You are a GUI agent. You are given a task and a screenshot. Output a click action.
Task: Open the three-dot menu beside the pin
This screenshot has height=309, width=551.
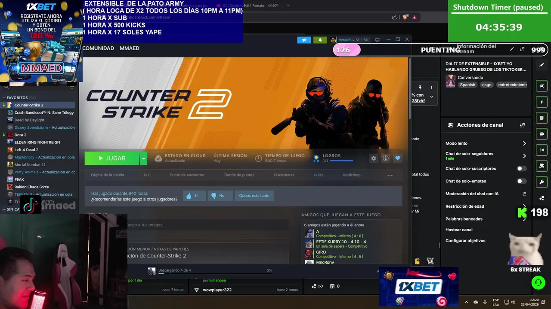coord(431,88)
